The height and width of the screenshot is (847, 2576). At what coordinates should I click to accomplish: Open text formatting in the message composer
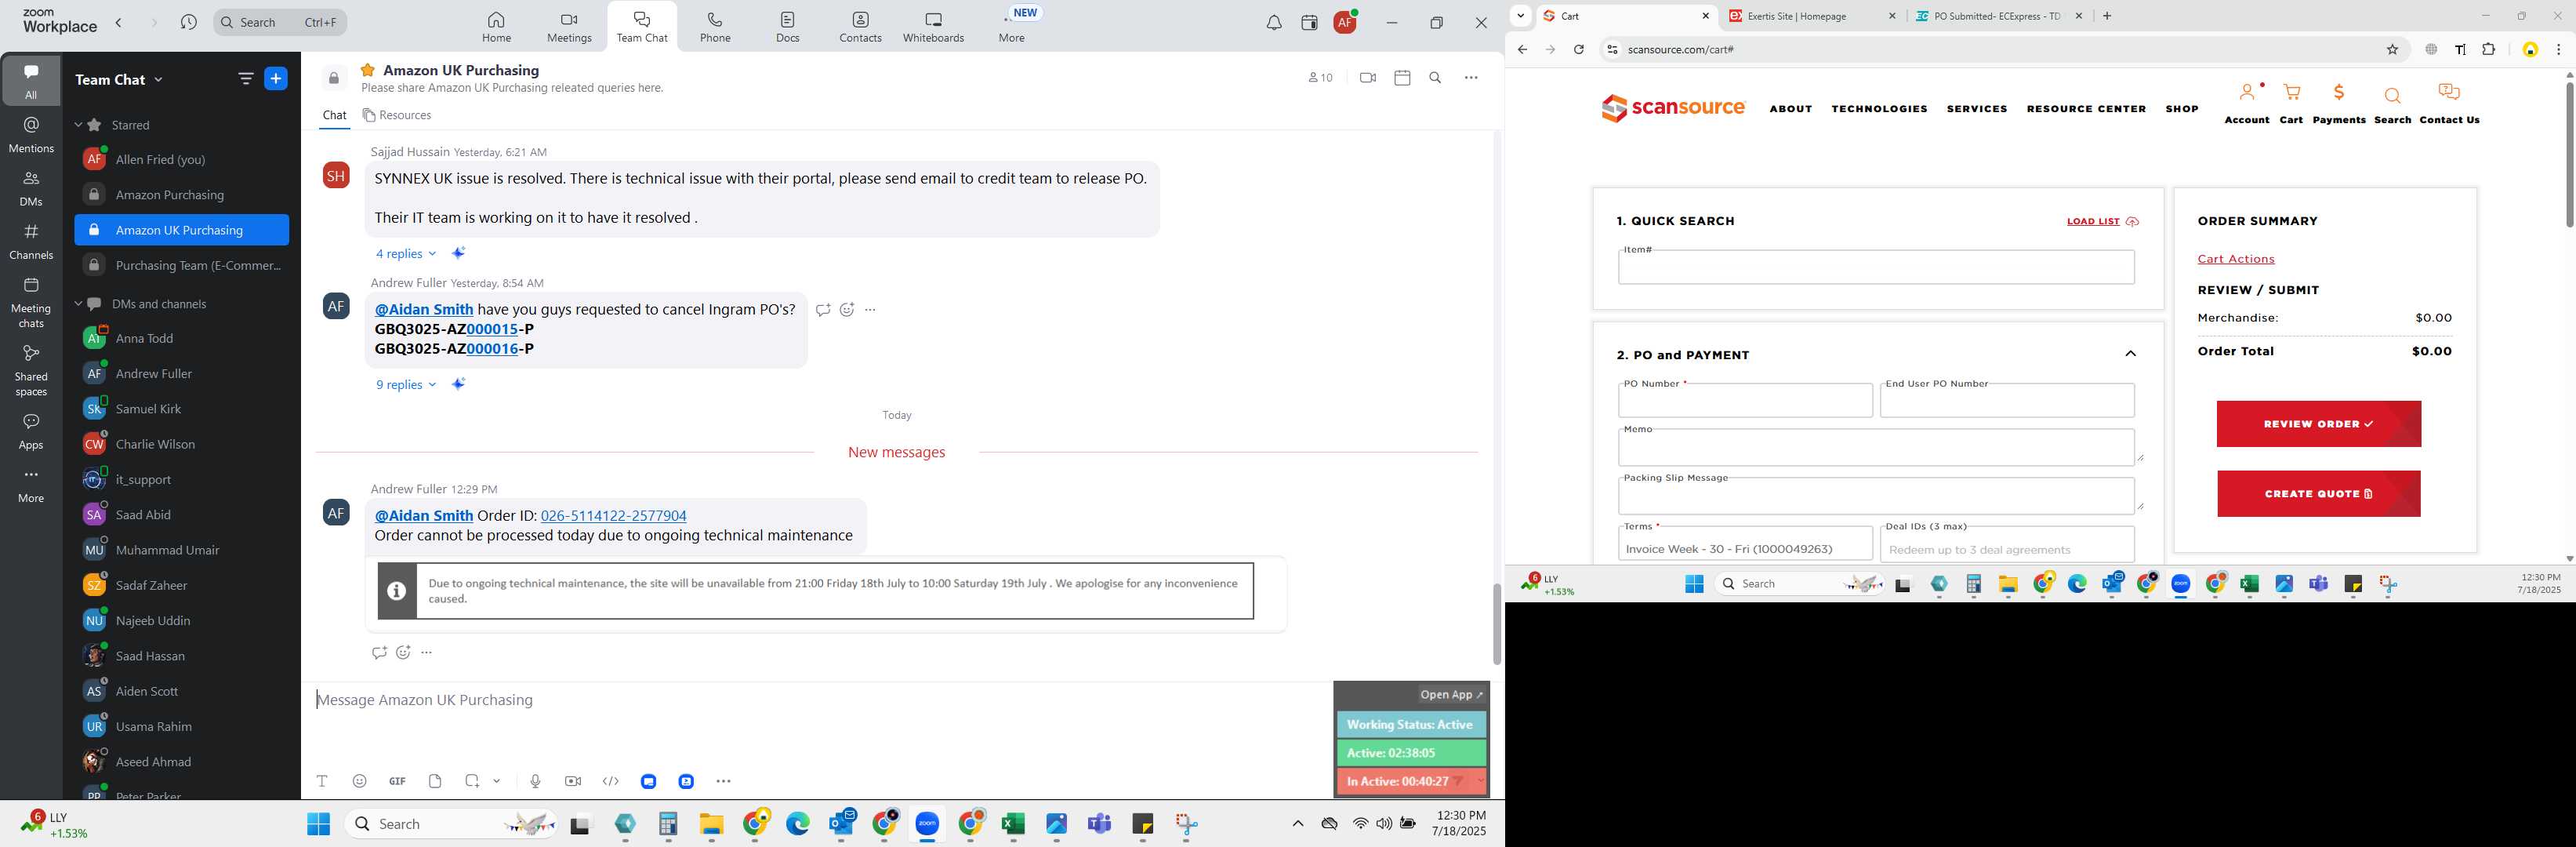point(322,781)
